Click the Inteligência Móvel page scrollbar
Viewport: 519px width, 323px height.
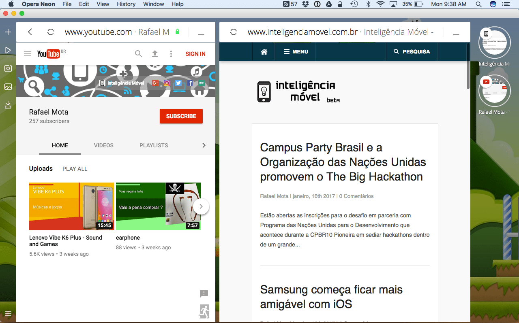pos(468,67)
